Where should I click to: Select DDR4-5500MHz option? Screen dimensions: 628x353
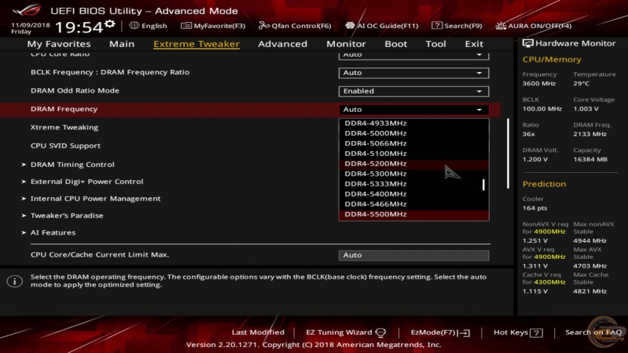pos(414,215)
